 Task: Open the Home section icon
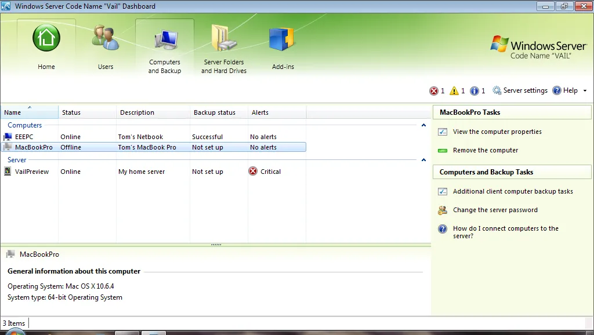point(46,38)
